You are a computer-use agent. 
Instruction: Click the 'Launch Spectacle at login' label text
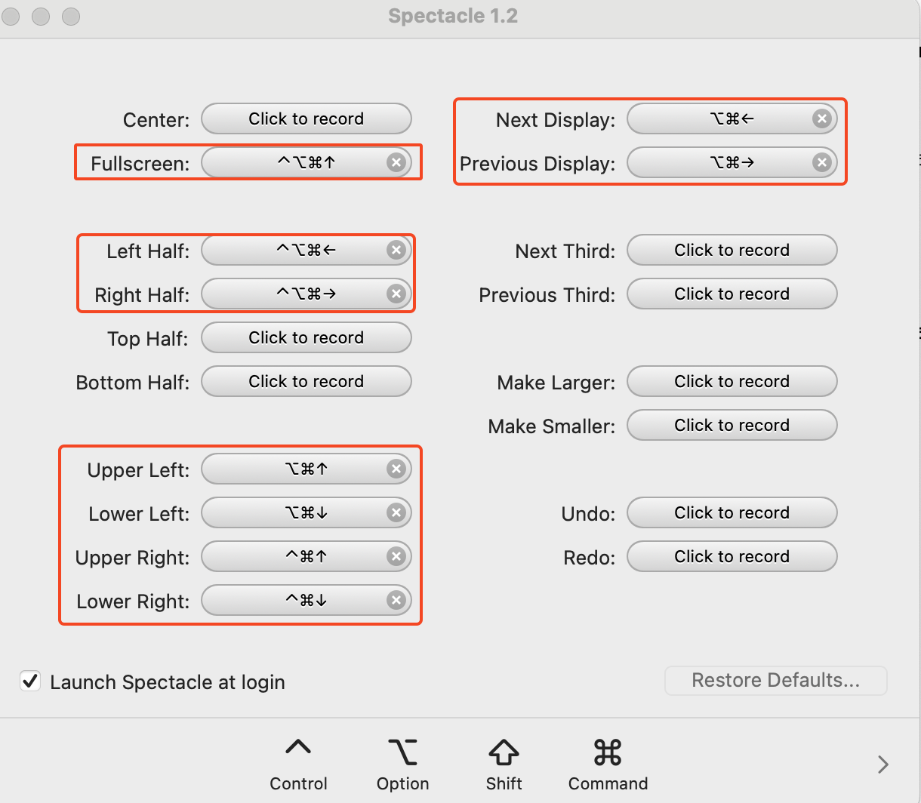168,682
